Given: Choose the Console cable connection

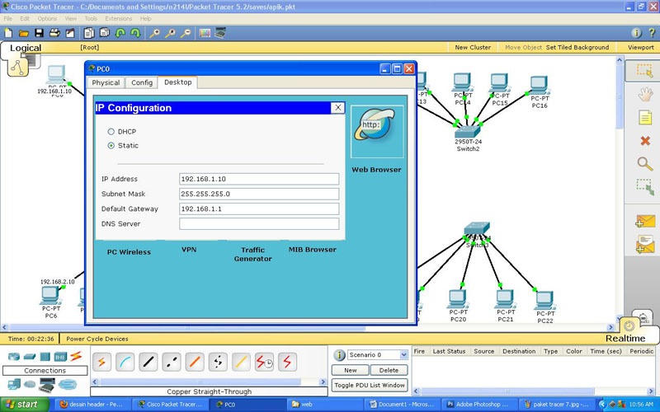Looking at the screenshot, I should point(125,362).
